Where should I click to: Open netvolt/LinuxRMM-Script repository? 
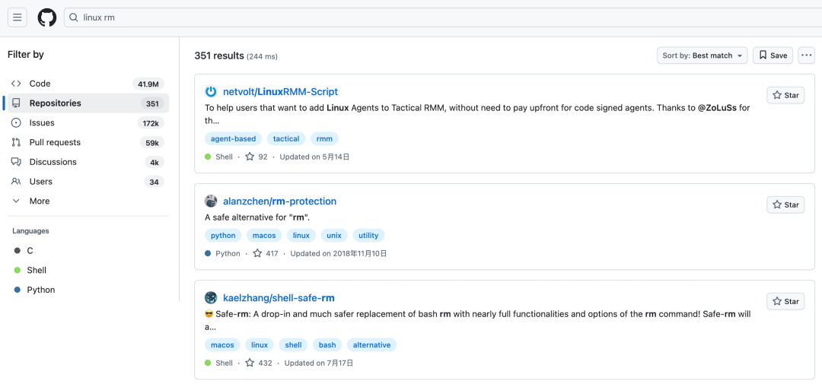280,92
